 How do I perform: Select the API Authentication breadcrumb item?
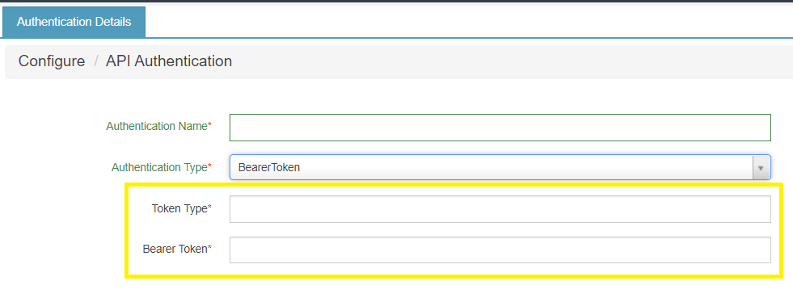pyautogui.click(x=169, y=61)
